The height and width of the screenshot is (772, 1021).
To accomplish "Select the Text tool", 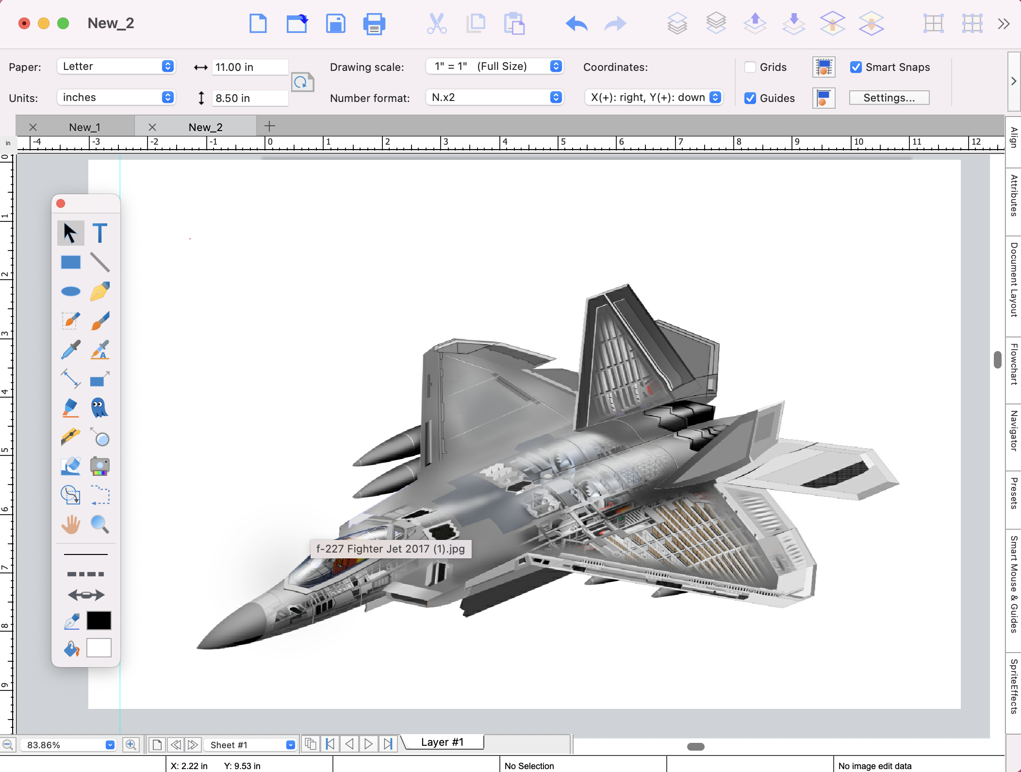I will [100, 234].
